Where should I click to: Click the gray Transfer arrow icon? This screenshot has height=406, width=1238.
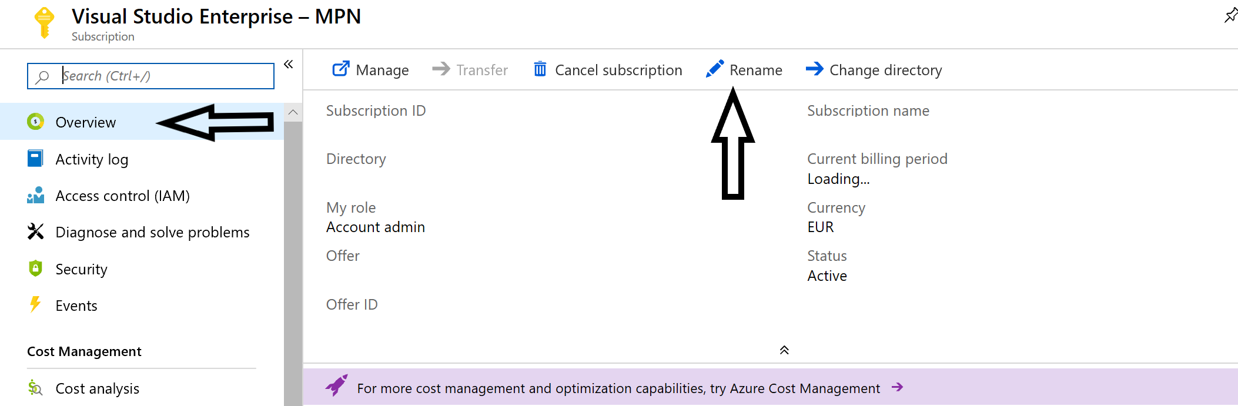(x=441, y=69)
